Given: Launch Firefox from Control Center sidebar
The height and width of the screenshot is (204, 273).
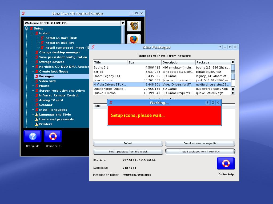Looking at the screenshot, I should point(134,39).
